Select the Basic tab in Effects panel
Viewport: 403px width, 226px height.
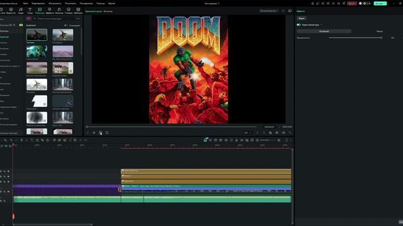pos(324,31)
